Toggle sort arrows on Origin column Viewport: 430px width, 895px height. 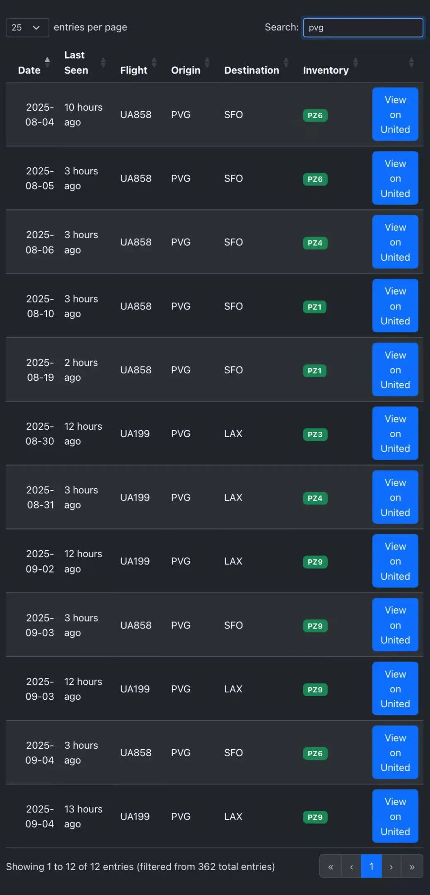click(207, 63)
